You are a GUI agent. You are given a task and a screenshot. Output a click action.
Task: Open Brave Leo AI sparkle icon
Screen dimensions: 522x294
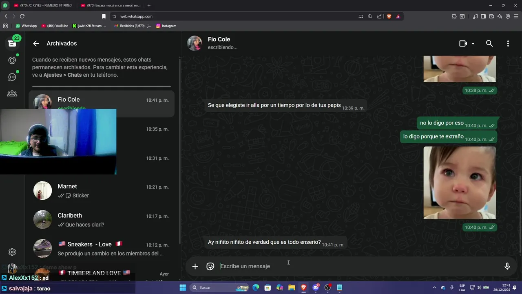click(500, 16)
